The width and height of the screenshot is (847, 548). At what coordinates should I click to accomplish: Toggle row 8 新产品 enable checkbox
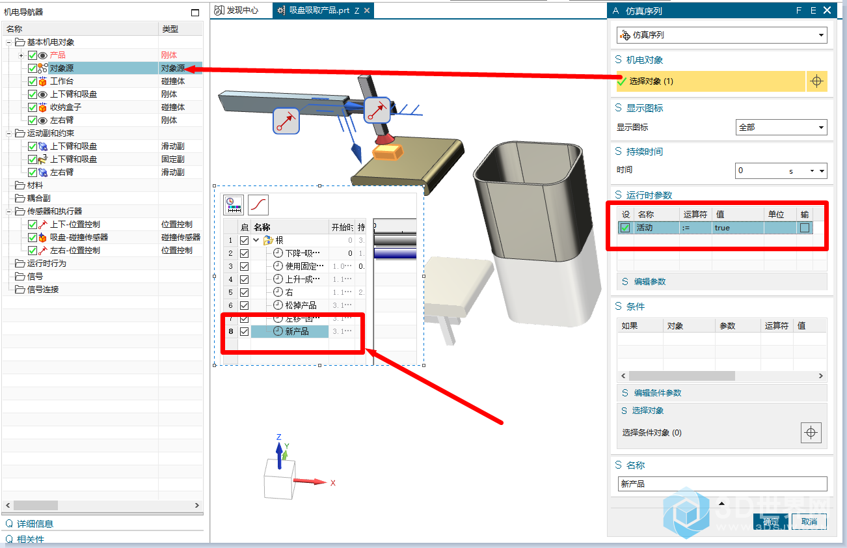[x=245, y=331]
